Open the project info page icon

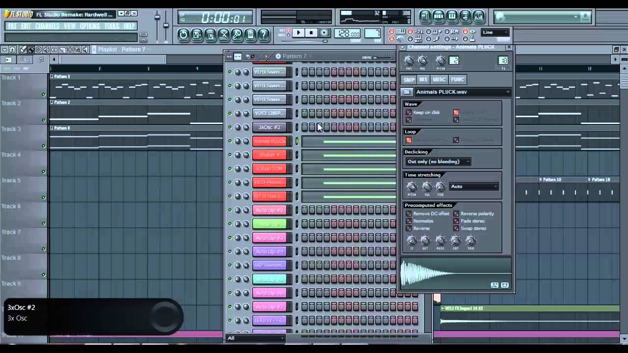click(x=250, y=34)
